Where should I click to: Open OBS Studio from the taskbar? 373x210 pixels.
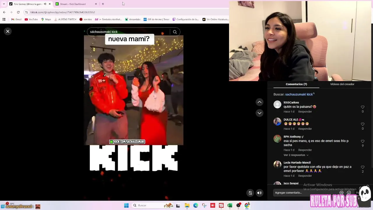(238, 206)
